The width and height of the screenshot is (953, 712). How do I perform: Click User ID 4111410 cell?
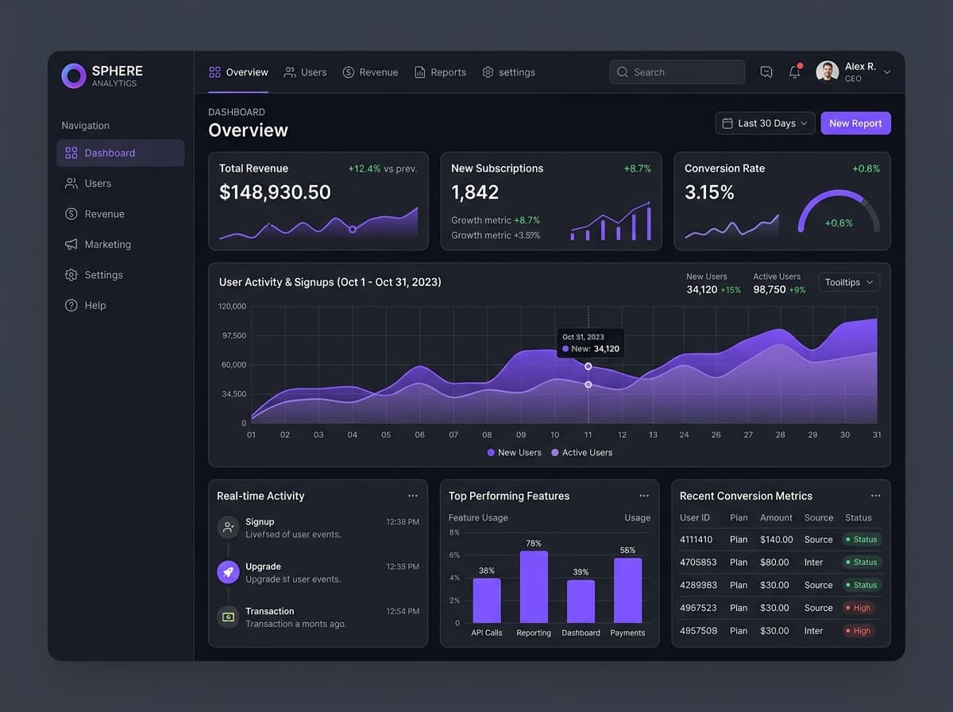click(696, 540)
